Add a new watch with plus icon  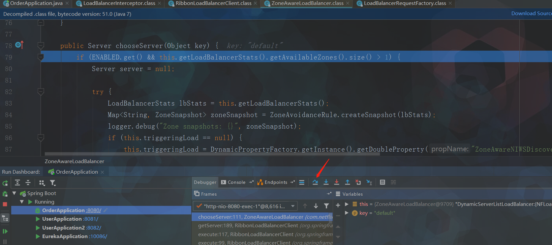click(x=338, y=205)
